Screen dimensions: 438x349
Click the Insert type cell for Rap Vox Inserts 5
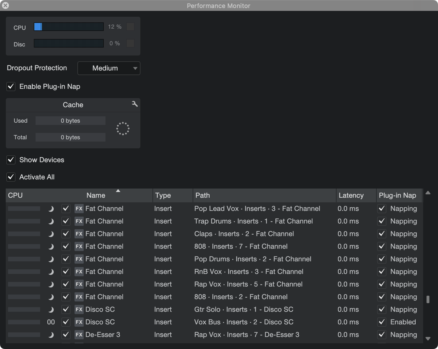[163, 284]
